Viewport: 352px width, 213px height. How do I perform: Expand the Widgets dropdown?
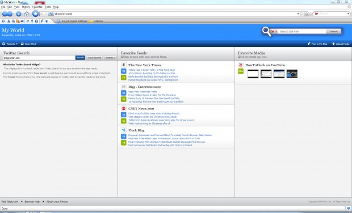[x=10, y=44]
